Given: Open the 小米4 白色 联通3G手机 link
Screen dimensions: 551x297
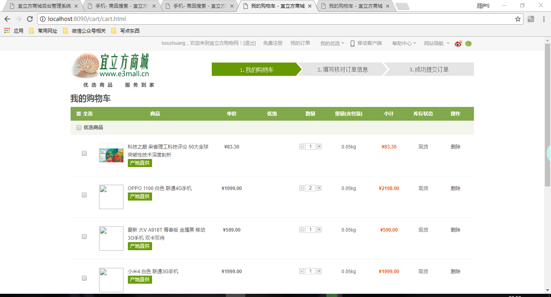Looking at the screenshot, I should [x=153, y=272].
